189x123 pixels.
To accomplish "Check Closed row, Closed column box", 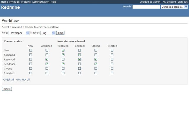I will [96, 68].
